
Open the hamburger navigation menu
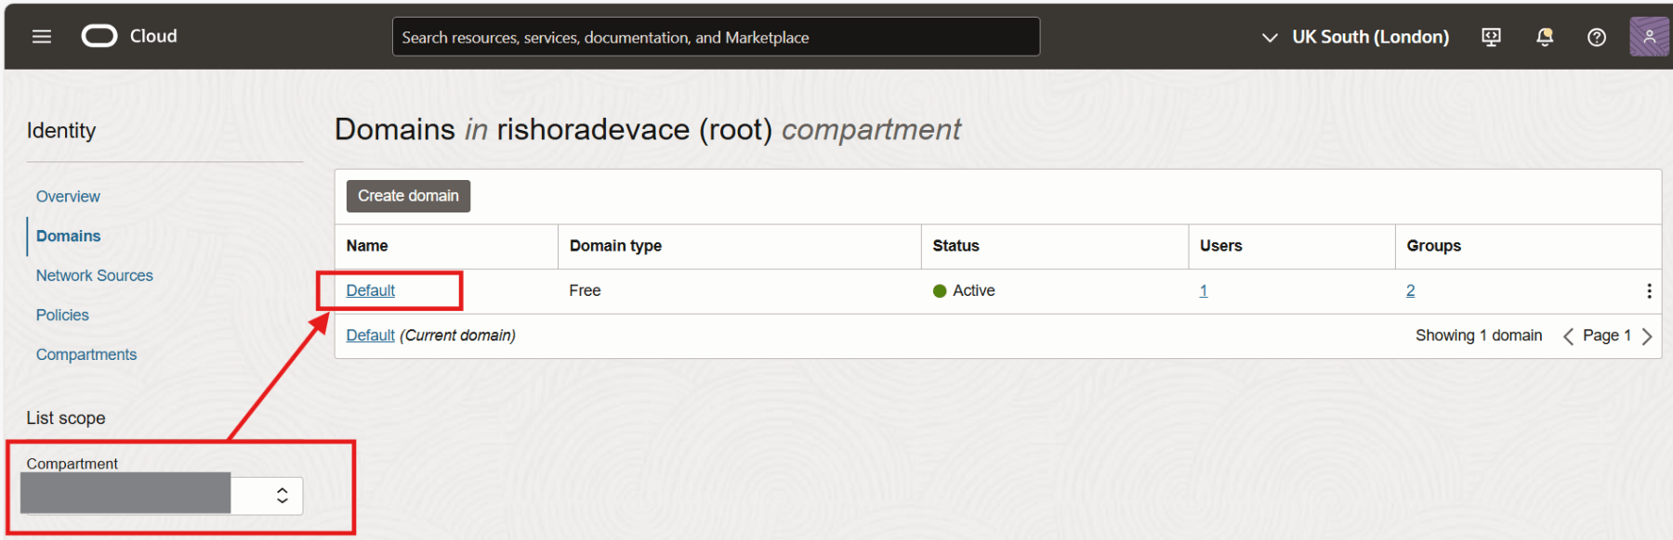42,36
